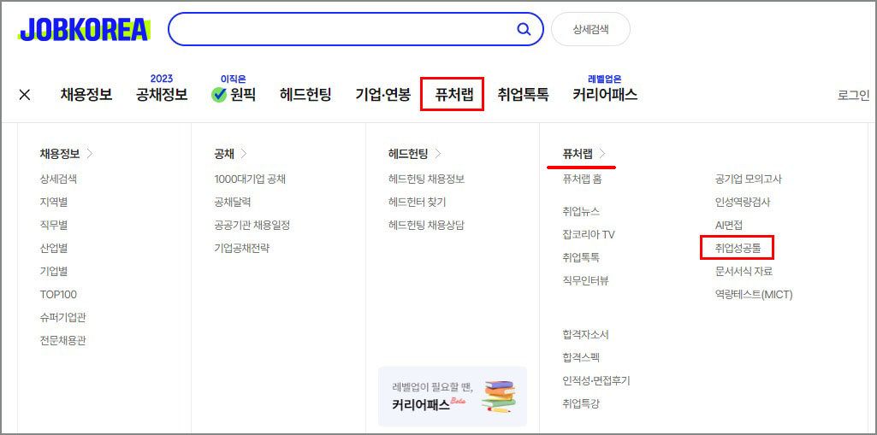The image size is (877, 435).
Task: Open the 합격스펙 link
Action: coord(581,357)
